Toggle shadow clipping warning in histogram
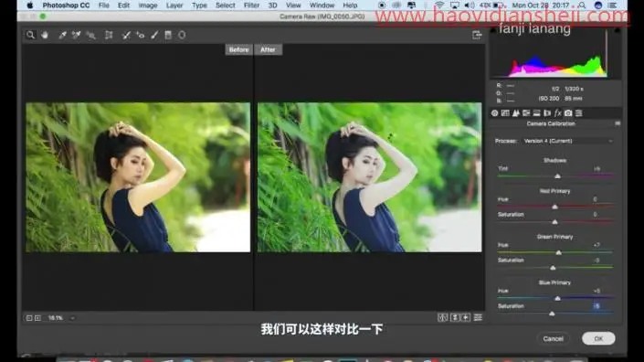This screenshot has width=644, height=362. (x=493, y=30)
